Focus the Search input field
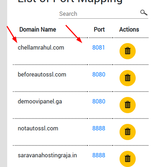Viewport: 154px width, 167px height. point(99,14)
